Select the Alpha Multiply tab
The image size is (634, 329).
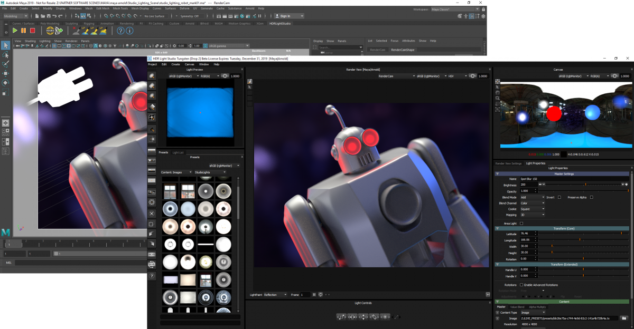538,307
